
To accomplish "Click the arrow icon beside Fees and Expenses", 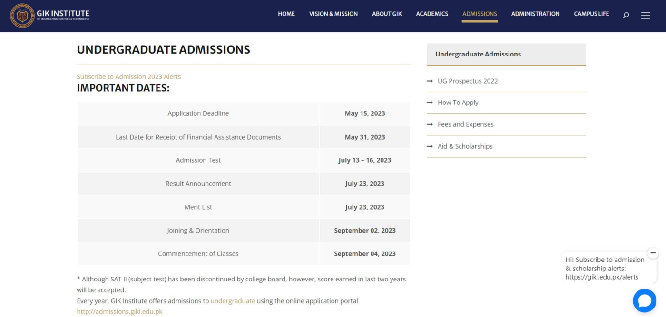I will 430,124.
